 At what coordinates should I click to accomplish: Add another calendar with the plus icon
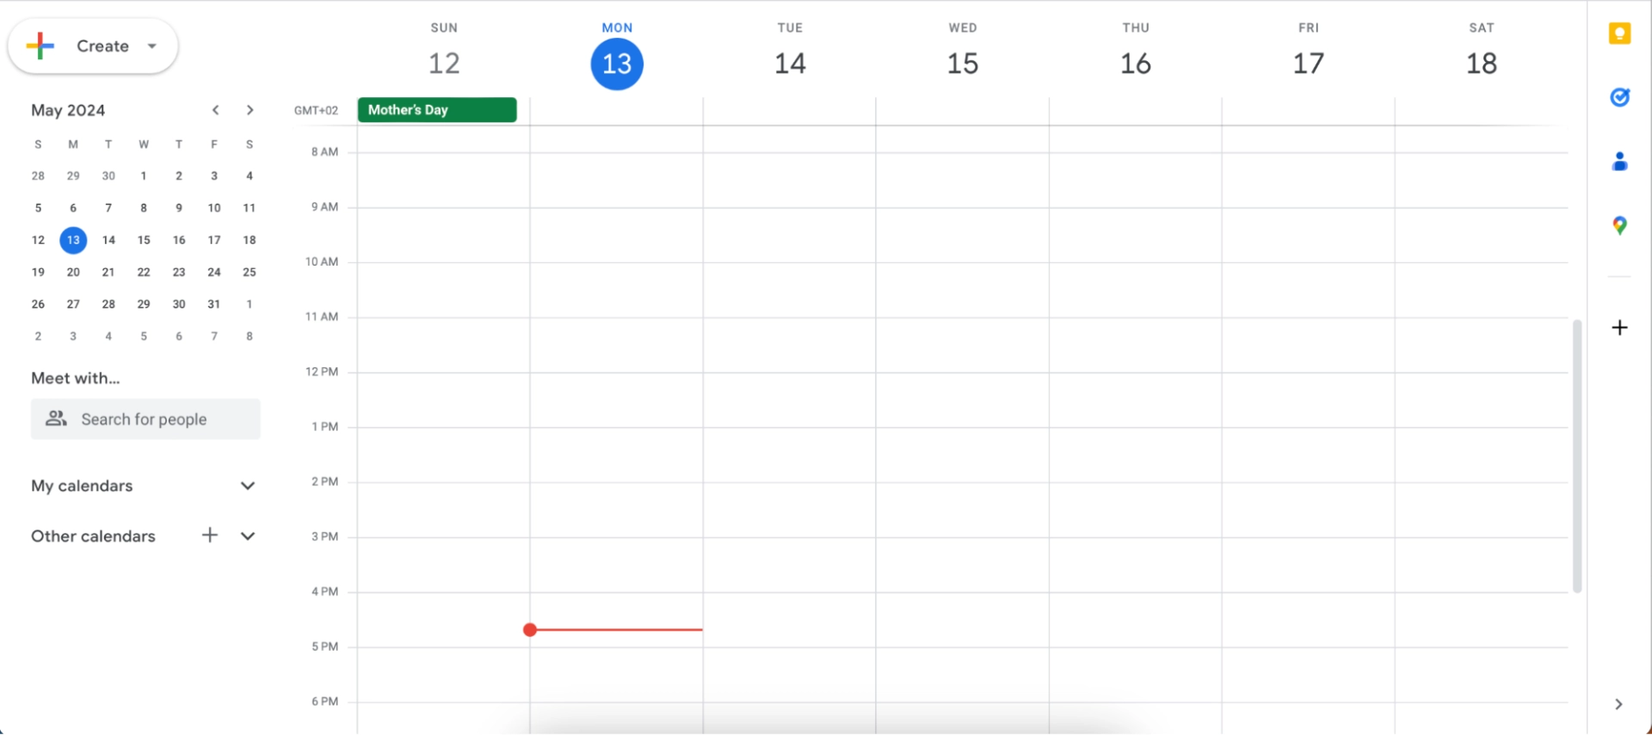tap(210, 536)
